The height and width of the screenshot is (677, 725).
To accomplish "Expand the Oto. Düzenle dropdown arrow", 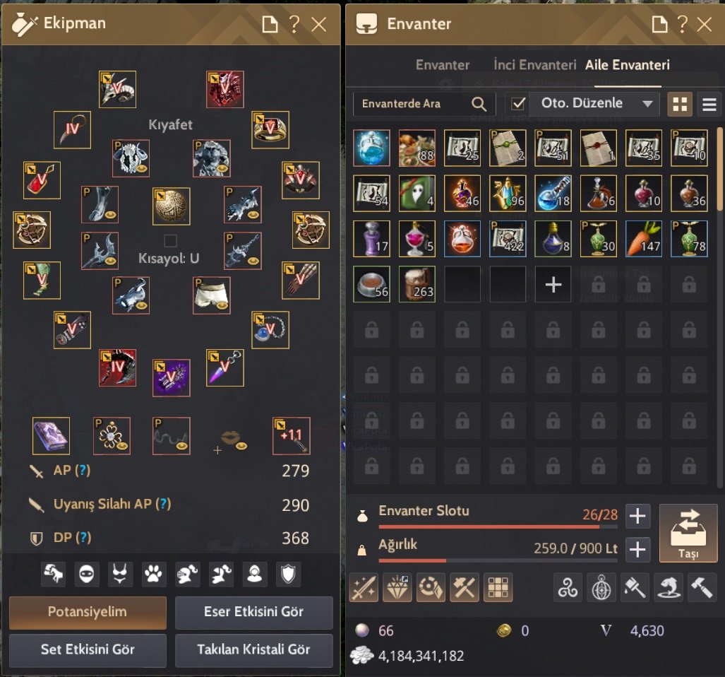I will (647, 104).
